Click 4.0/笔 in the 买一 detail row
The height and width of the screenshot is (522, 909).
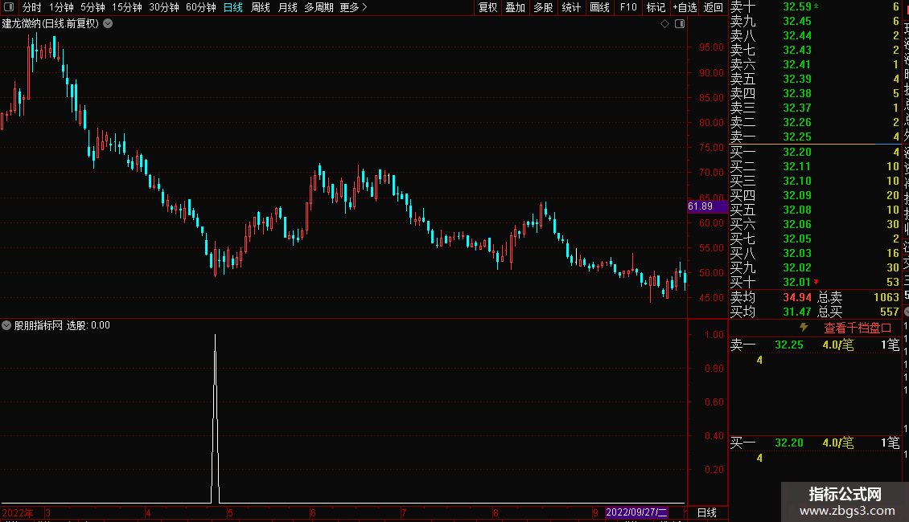pos(837,443)
